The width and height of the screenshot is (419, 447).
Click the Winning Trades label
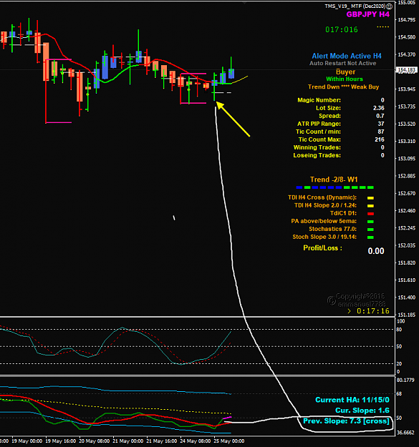pyautogui.click(x=317, y=147)
